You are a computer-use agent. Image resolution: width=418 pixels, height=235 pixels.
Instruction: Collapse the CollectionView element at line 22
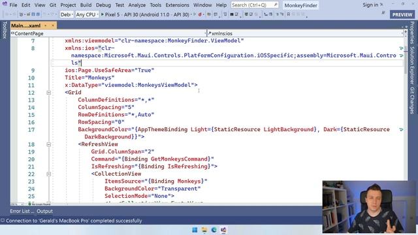click(x=48, y=174)
